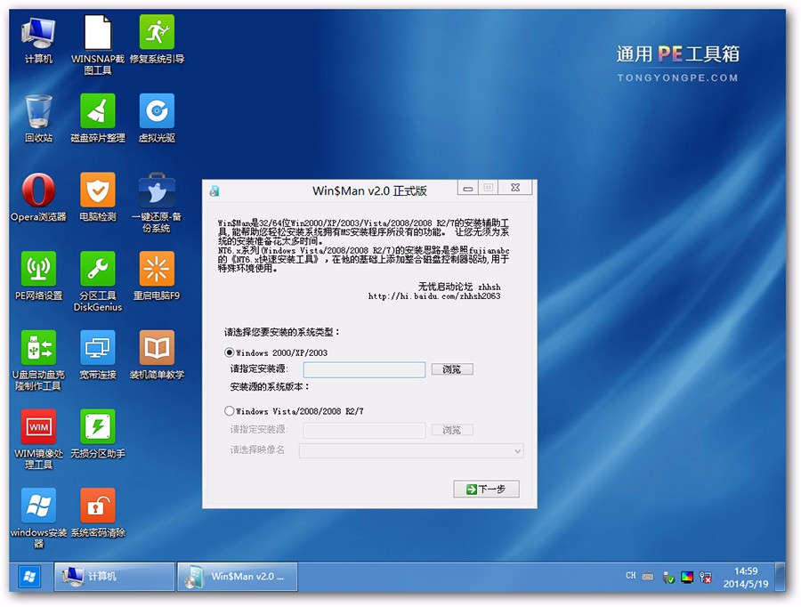Open the 虚拟光驱 desktop icon

(157, 112)
